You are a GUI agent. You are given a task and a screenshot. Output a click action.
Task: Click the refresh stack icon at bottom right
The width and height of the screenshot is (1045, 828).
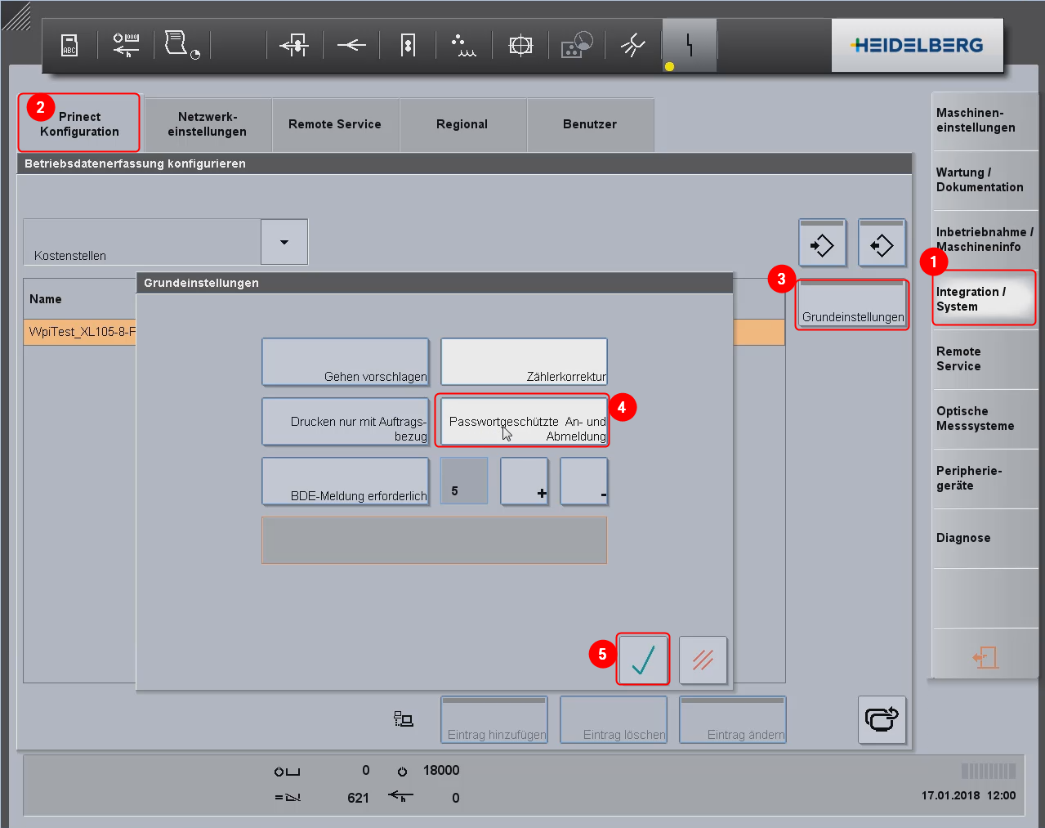pyautogui.click(x=882, y=719)
